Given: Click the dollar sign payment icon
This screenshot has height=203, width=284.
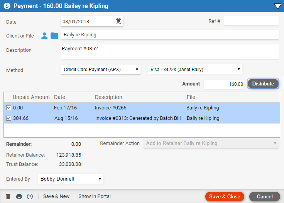Looking at the screenshot, I should [x=7, y=6].
